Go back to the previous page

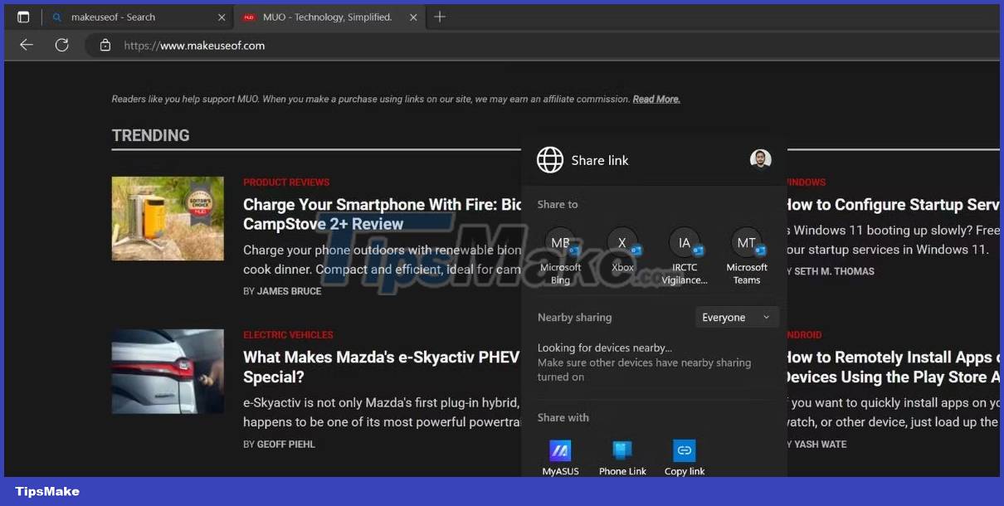coord(26,46)
